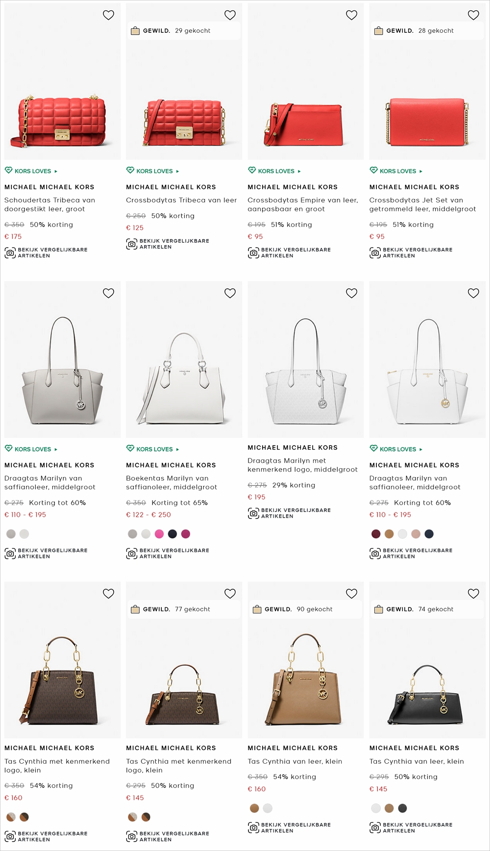The width and height of the screenshot is (490, 851).
Task: Click 'Bekijk vergelijkbare artikelen' under Crossbodytas Empire
Action: pyautogui.click(x=295, y=253)
